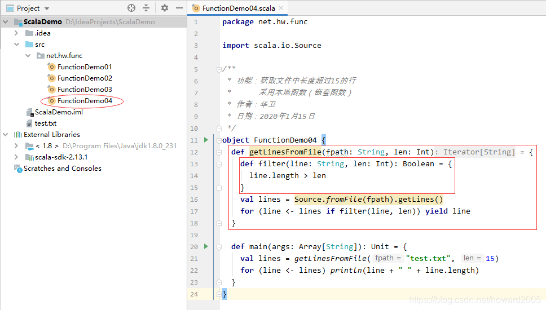This screenshot has height=310, width=546.
Task: Fold the doc comment at line 5
Action: tap(219, 69)
